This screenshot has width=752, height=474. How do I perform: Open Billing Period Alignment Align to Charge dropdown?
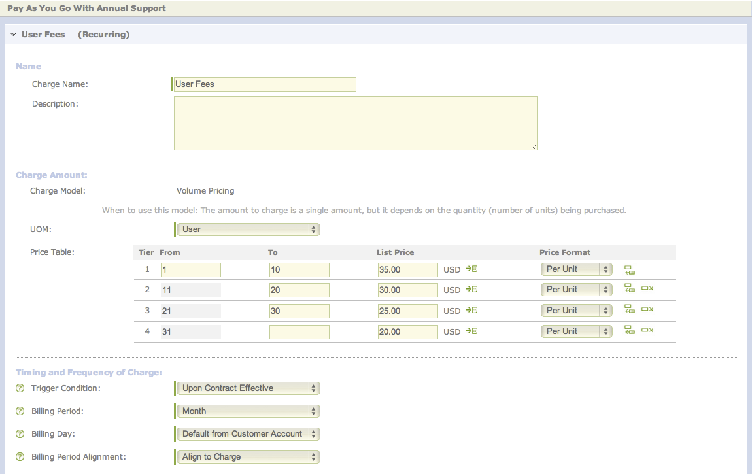click(248, 457)
